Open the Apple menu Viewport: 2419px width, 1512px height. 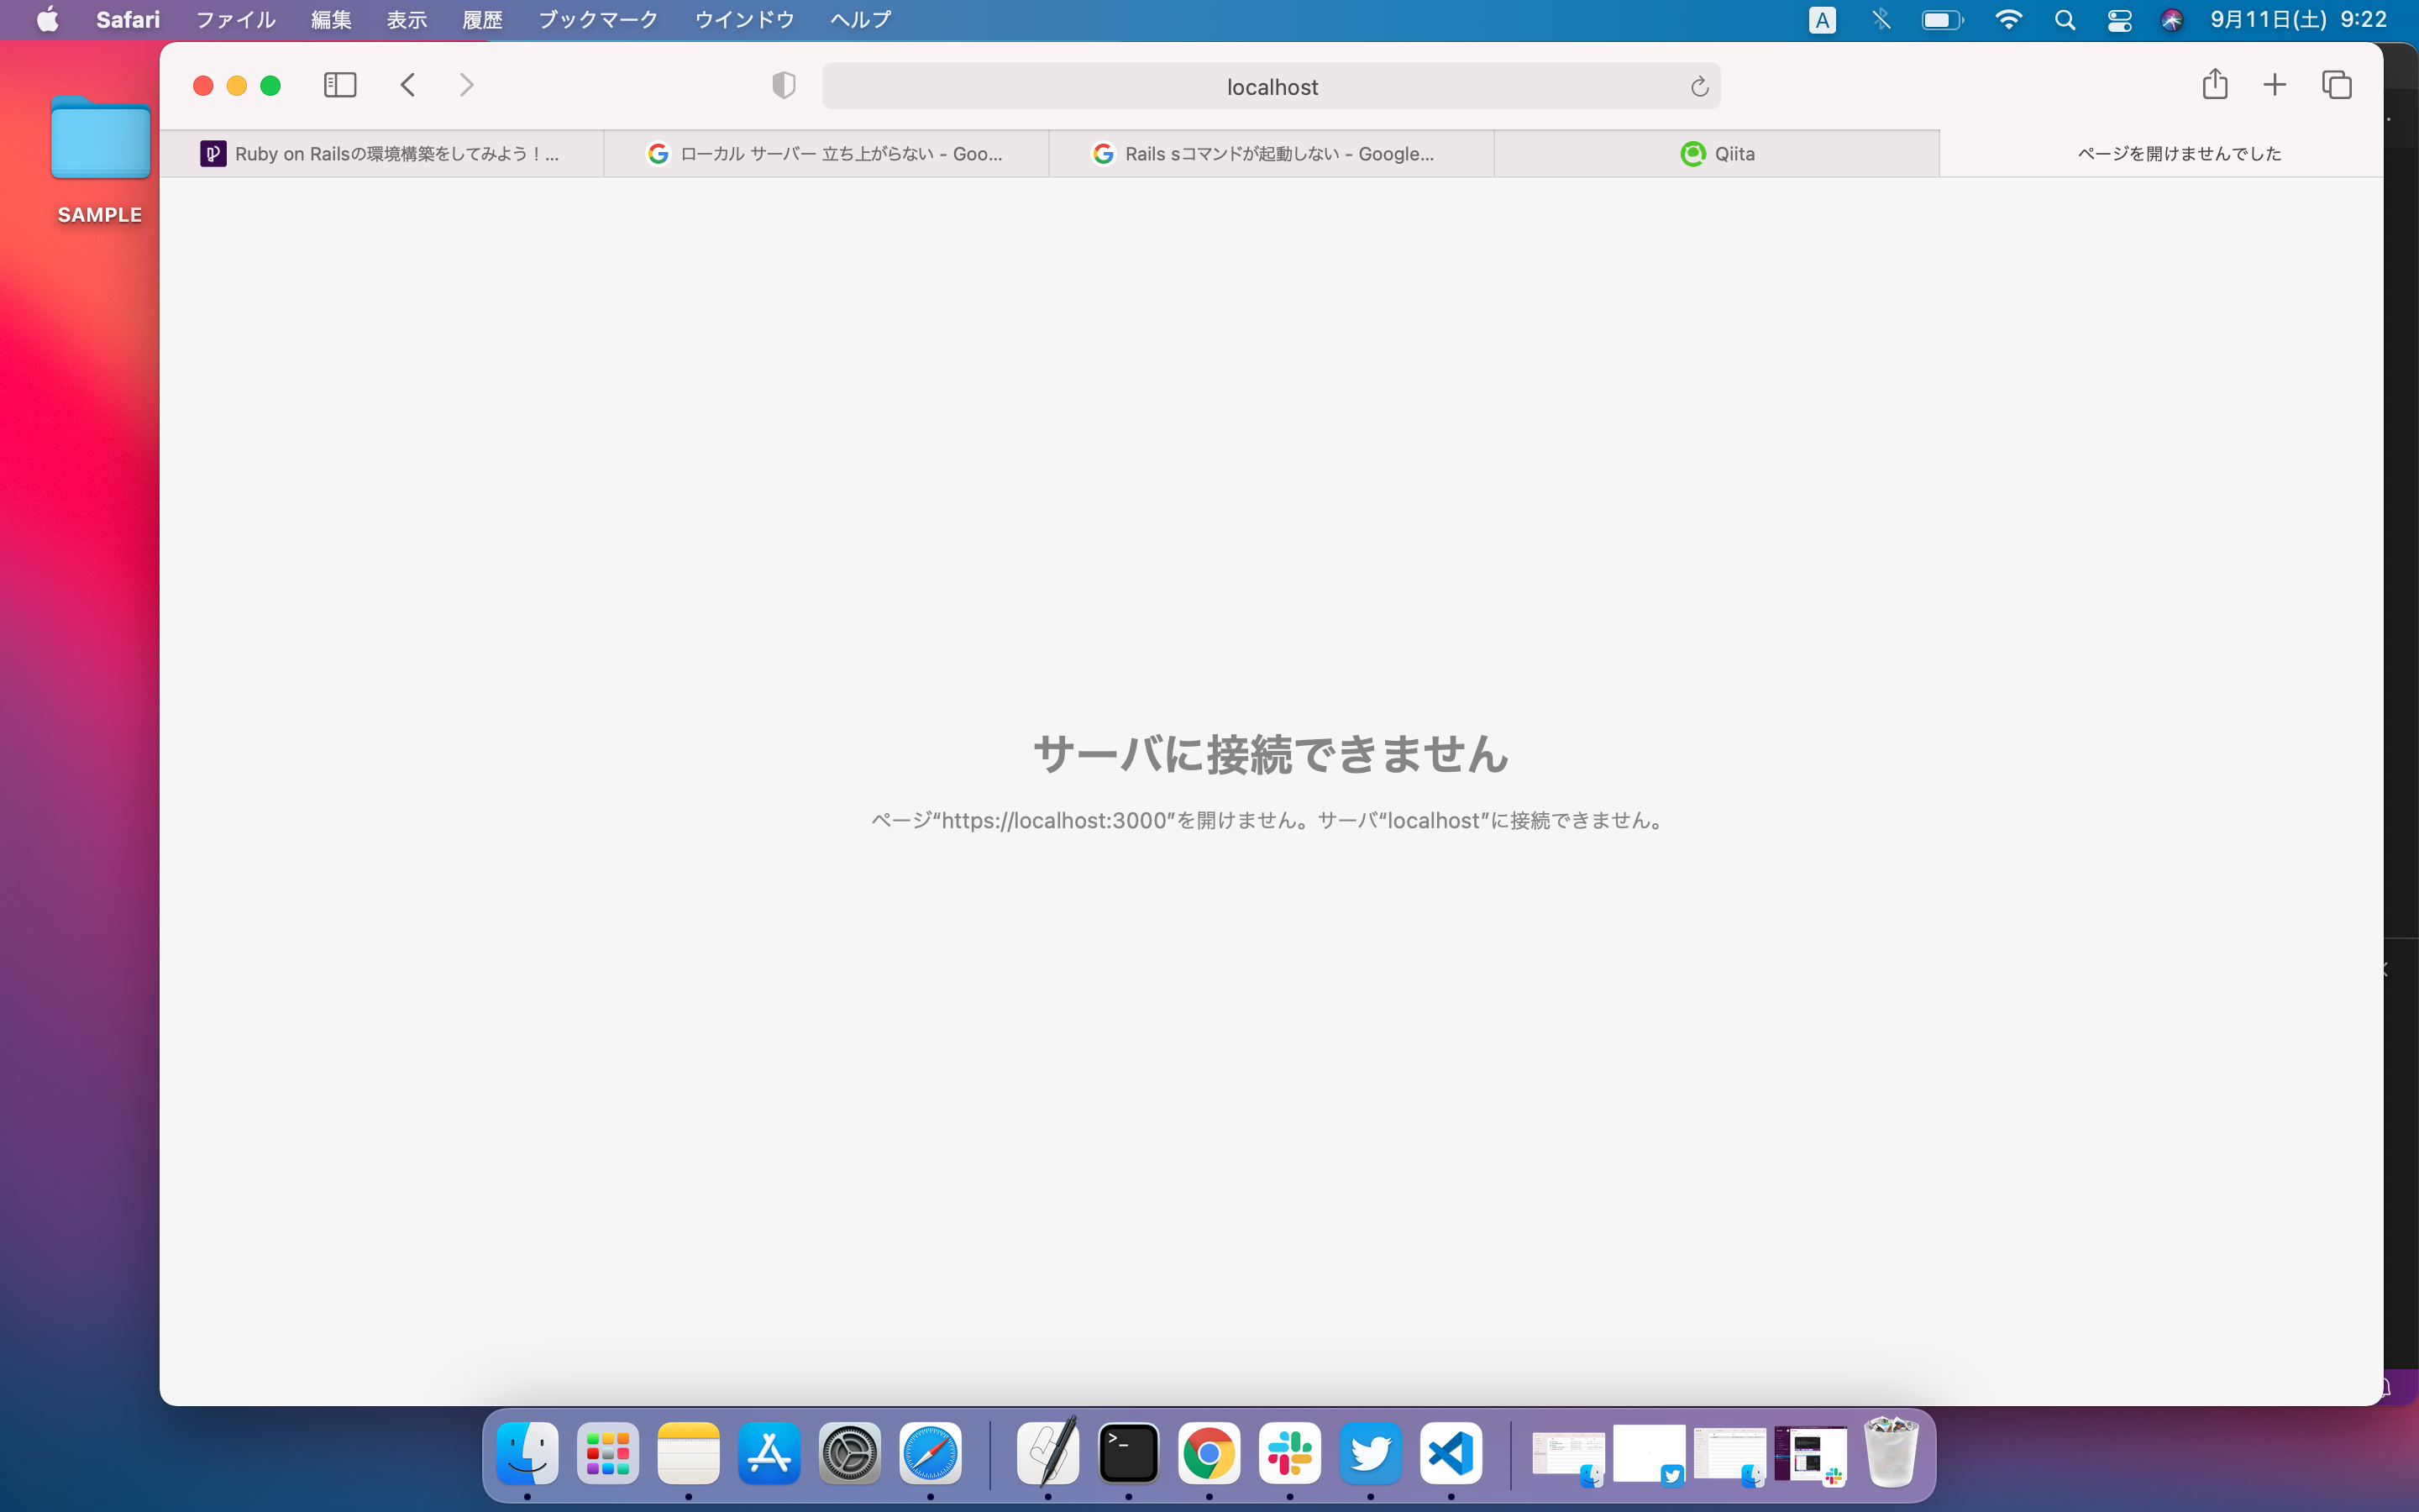click(46, 19)
